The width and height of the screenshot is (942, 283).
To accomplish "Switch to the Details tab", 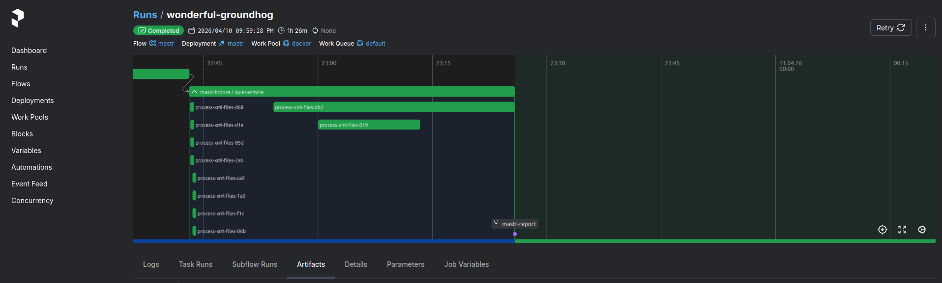I will [x=356, y=264].
